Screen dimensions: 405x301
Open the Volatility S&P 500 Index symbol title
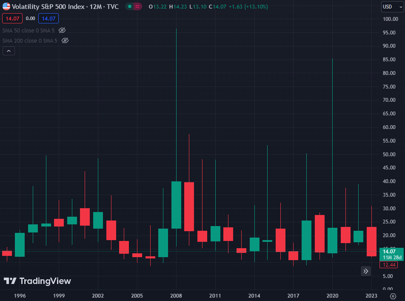tap(65, 7)
